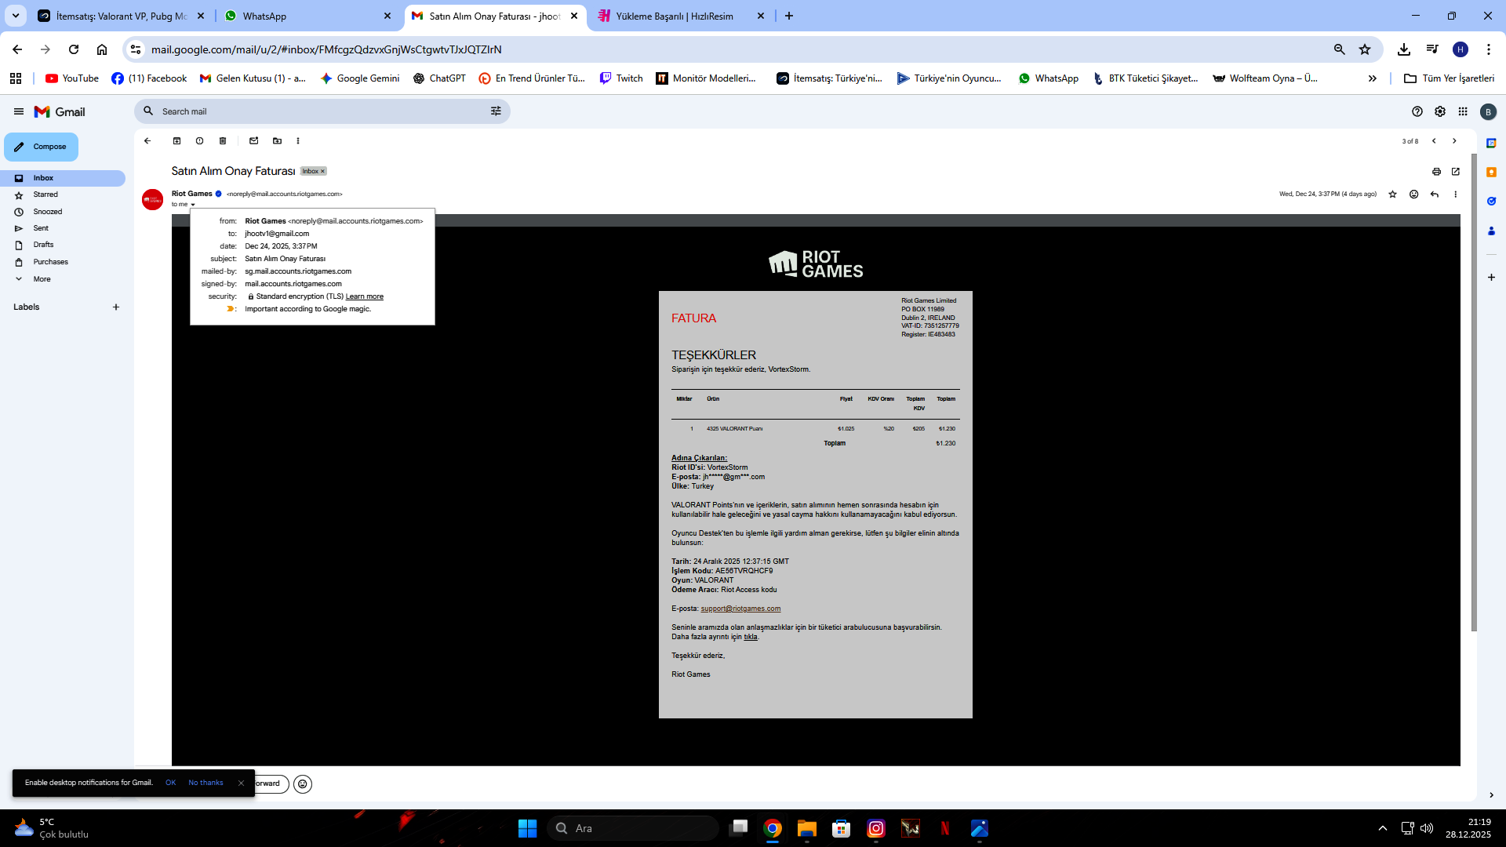Open the message more options menu
Image resolution: width=1506 pixels, height=847 pixels.
[x=1456, y=194]
